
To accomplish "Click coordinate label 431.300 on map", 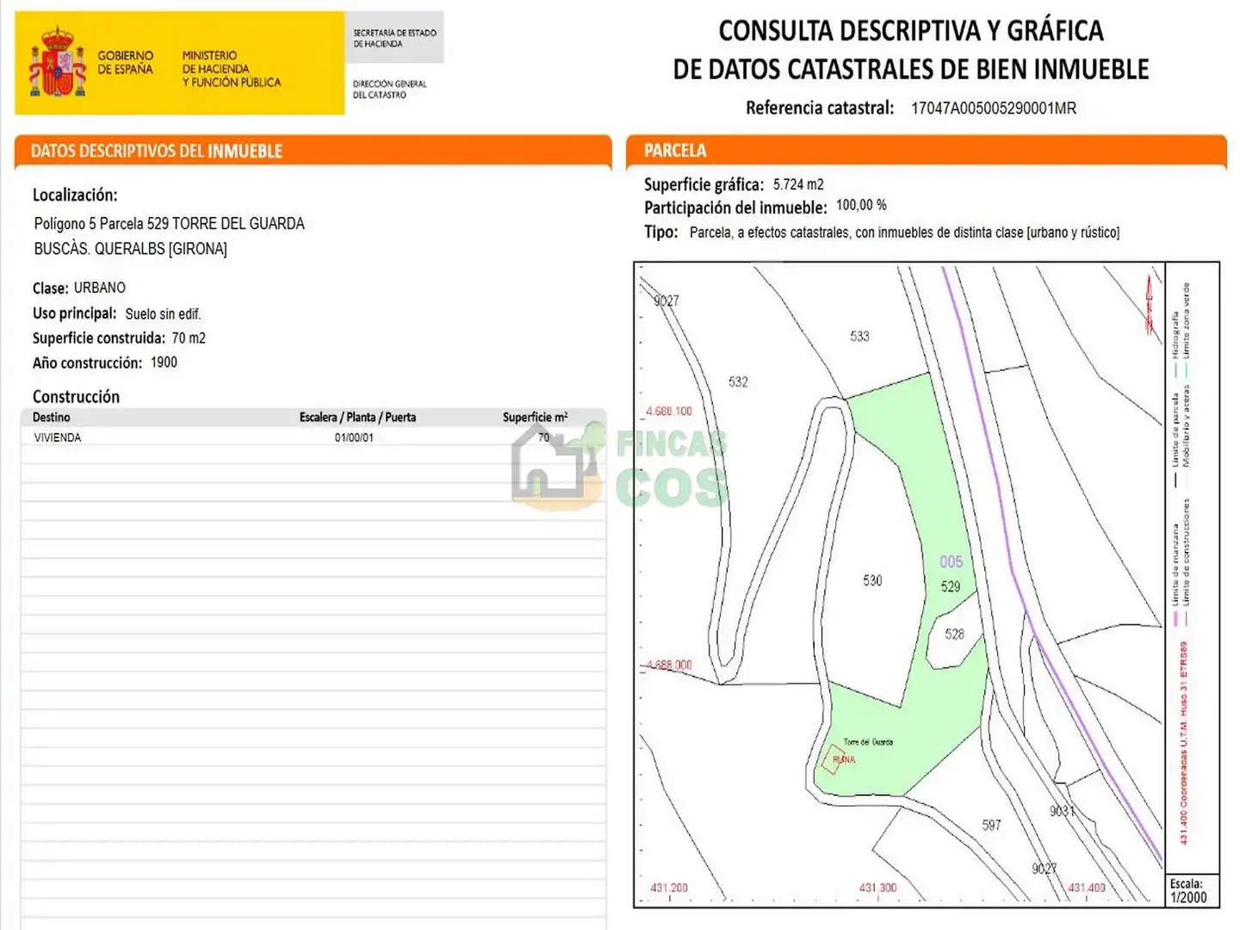I will tap(877, 888).
